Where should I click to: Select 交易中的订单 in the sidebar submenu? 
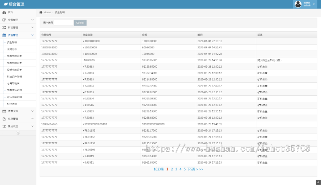[x=14, y=56]
